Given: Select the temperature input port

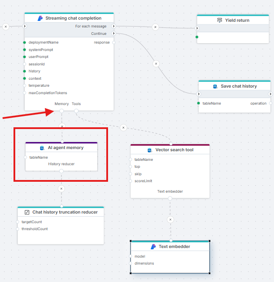Looking at the screenshot, I should click(x=25, y=85).
